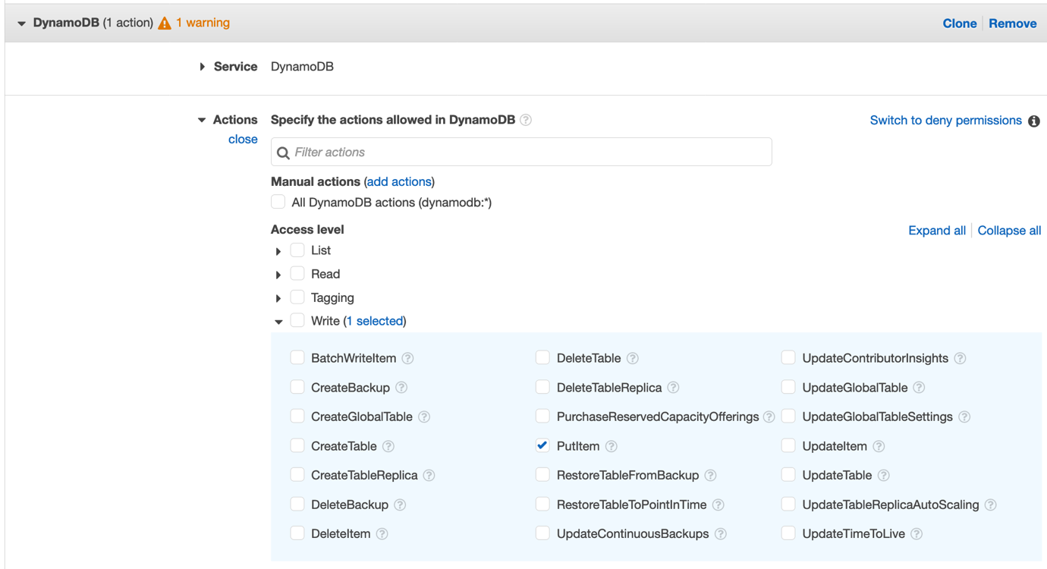Tick the UpdateItem action checkbox
1047x569 pixels.
788,445
